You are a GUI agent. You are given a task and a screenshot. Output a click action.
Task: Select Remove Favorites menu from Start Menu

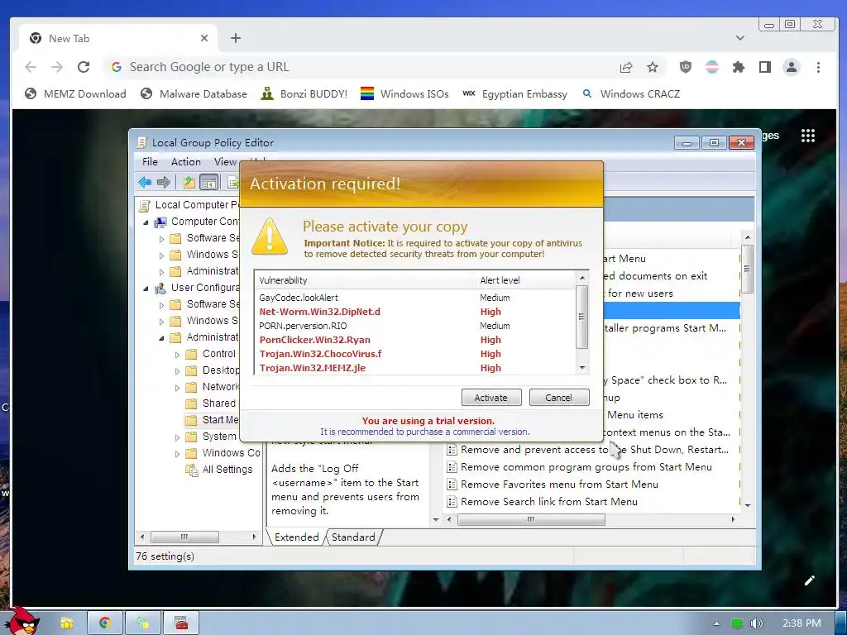(x=553, y=485)
